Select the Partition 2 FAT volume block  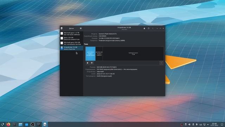click(99, 54)
